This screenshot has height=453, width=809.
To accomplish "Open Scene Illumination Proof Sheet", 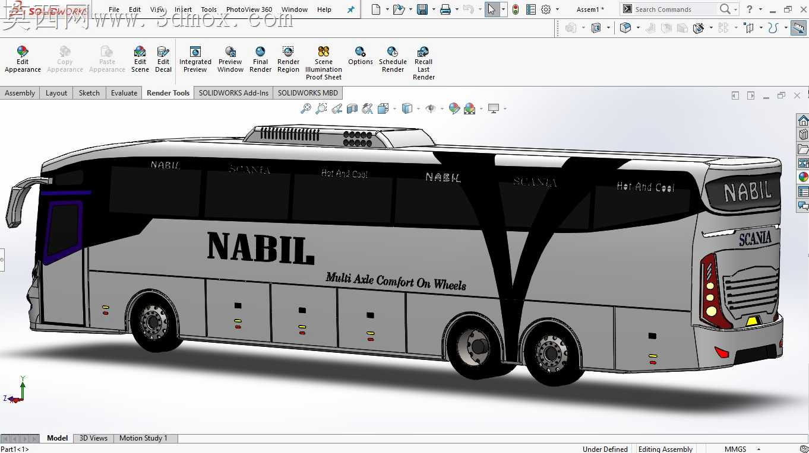I will click(324, 63).
